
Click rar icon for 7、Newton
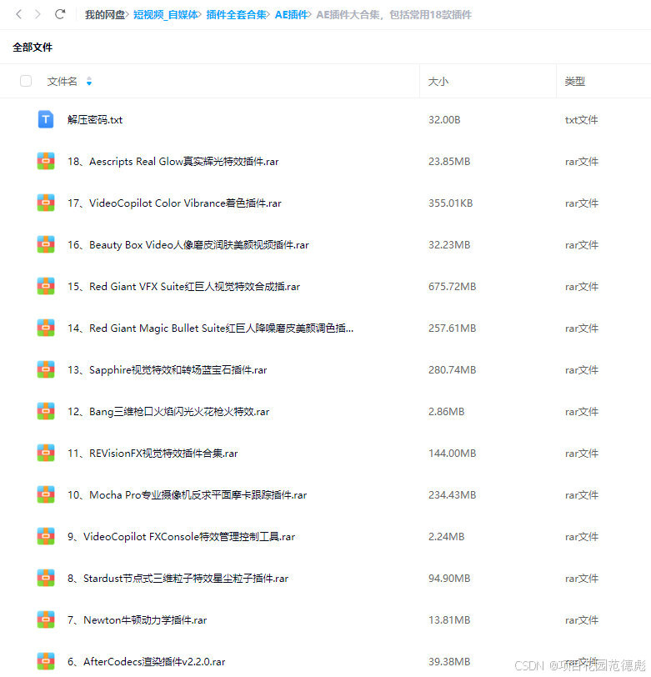[46, 619]
